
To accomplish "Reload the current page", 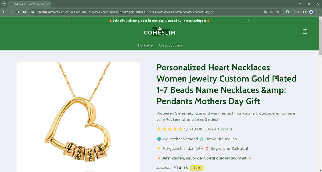I will point(18,12).
